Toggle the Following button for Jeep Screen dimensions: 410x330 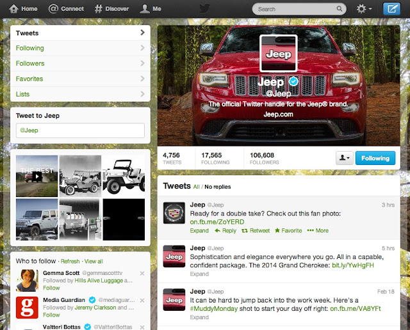point(375,158)
